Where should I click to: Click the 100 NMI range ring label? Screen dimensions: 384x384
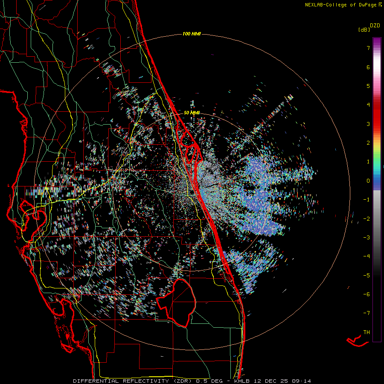coord(192,34)
